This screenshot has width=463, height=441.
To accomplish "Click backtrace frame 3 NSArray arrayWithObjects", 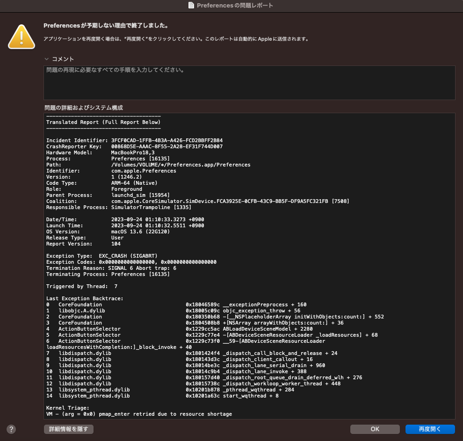I will coord(195,323).
